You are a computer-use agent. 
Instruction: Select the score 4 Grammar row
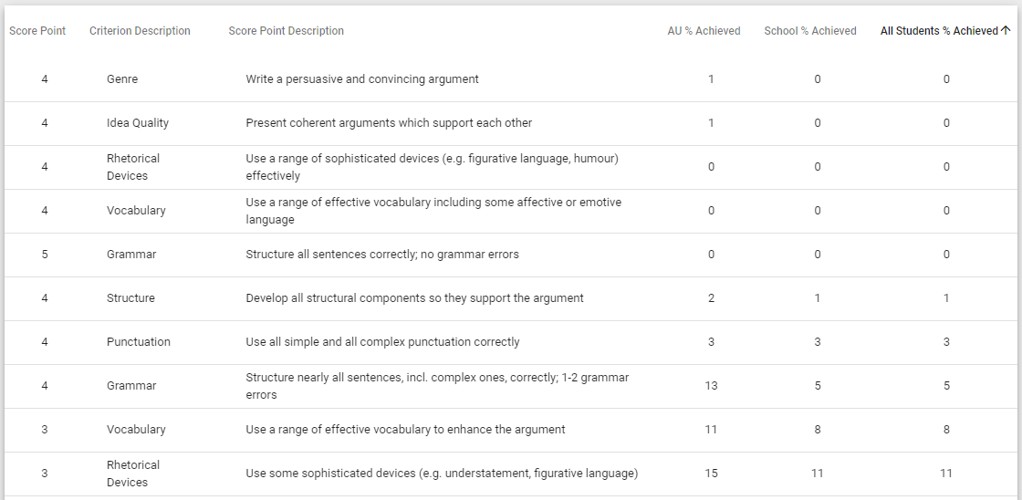tap(511, 386)
